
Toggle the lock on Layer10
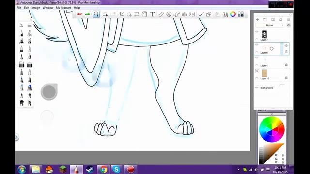click(286, 78)
